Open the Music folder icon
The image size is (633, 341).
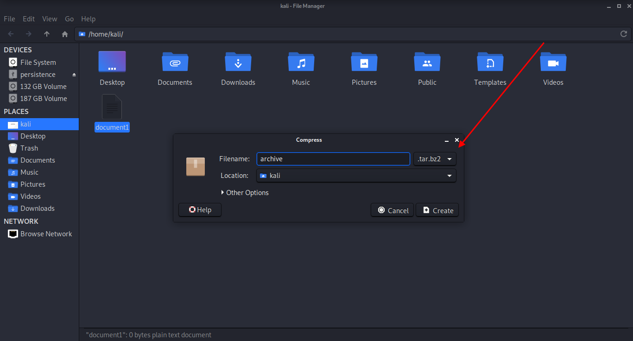tap(301, 62)
